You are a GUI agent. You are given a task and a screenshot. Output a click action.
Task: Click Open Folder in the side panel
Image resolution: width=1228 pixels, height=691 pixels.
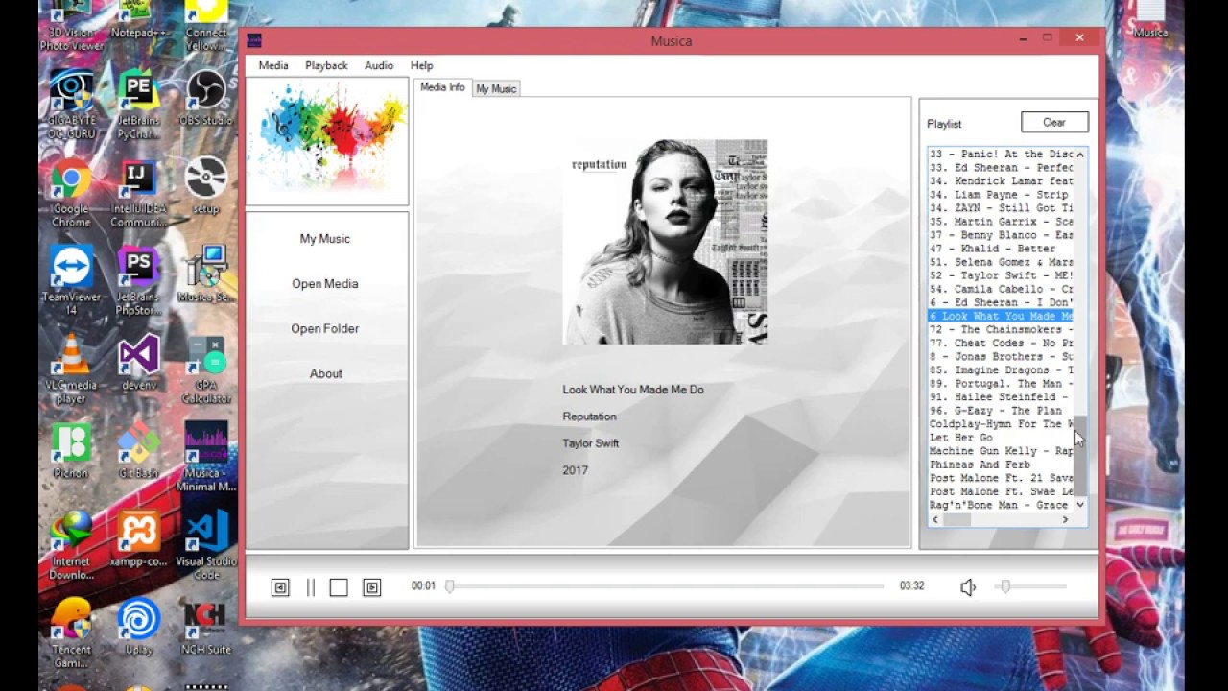(325, 329)
